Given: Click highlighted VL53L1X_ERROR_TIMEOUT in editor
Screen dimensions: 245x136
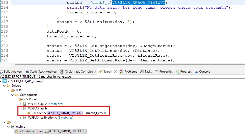Looking at the screenshot, I should click(x=139, y=3).
